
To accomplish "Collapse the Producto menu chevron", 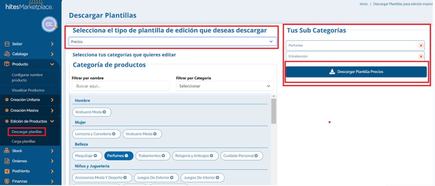I will (x=52, y=64).
